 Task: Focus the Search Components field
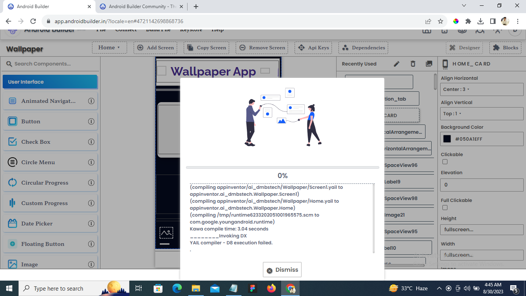(50, 64)
